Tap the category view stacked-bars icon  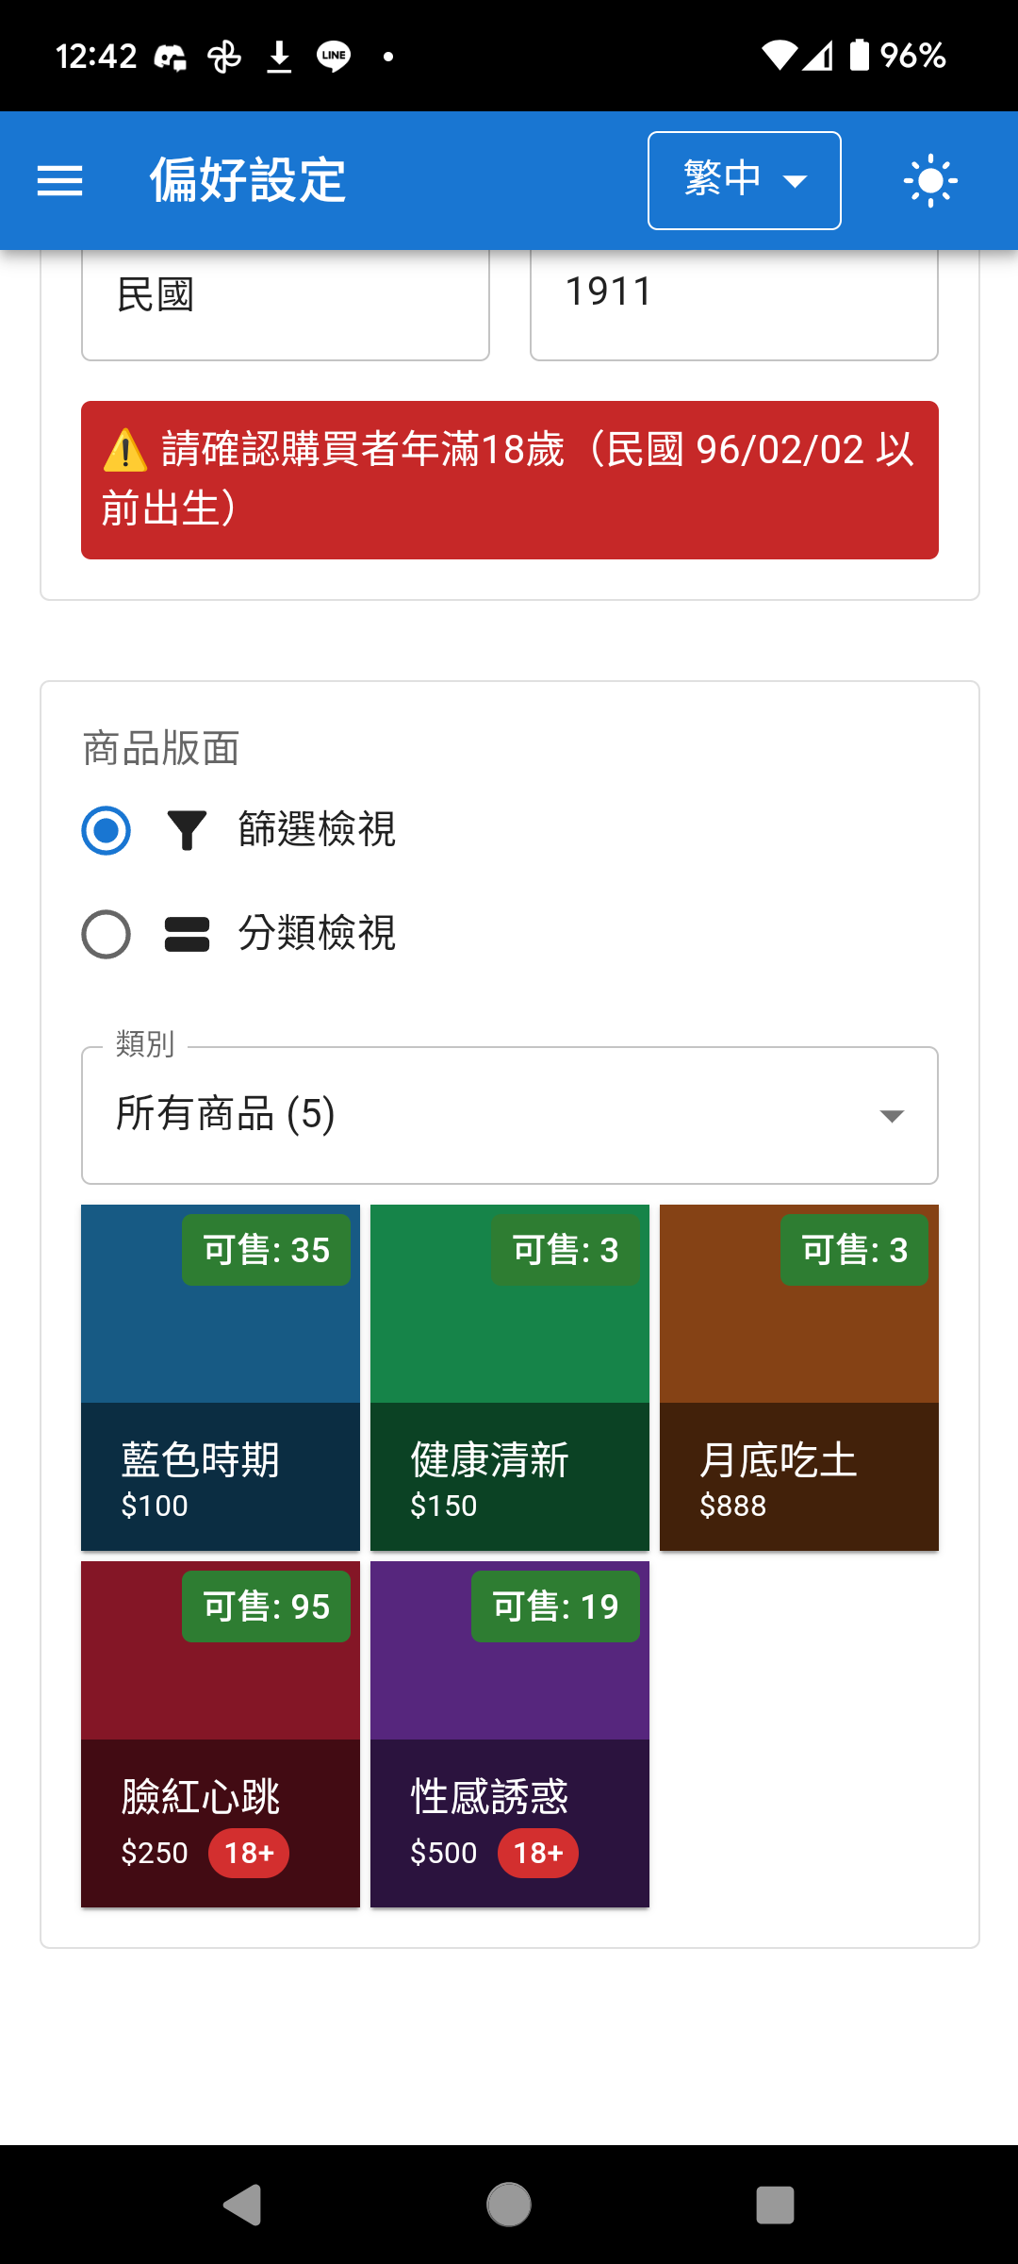(187, 935)
